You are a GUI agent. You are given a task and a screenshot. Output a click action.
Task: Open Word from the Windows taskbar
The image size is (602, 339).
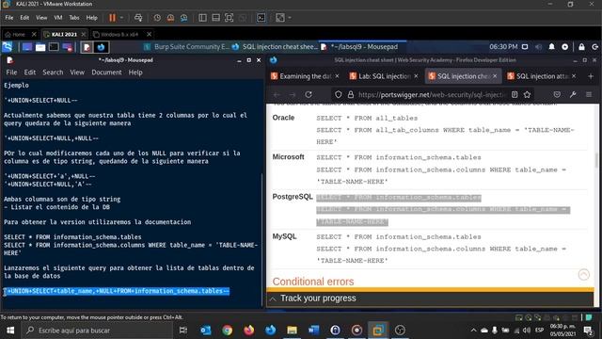point(313,331)
